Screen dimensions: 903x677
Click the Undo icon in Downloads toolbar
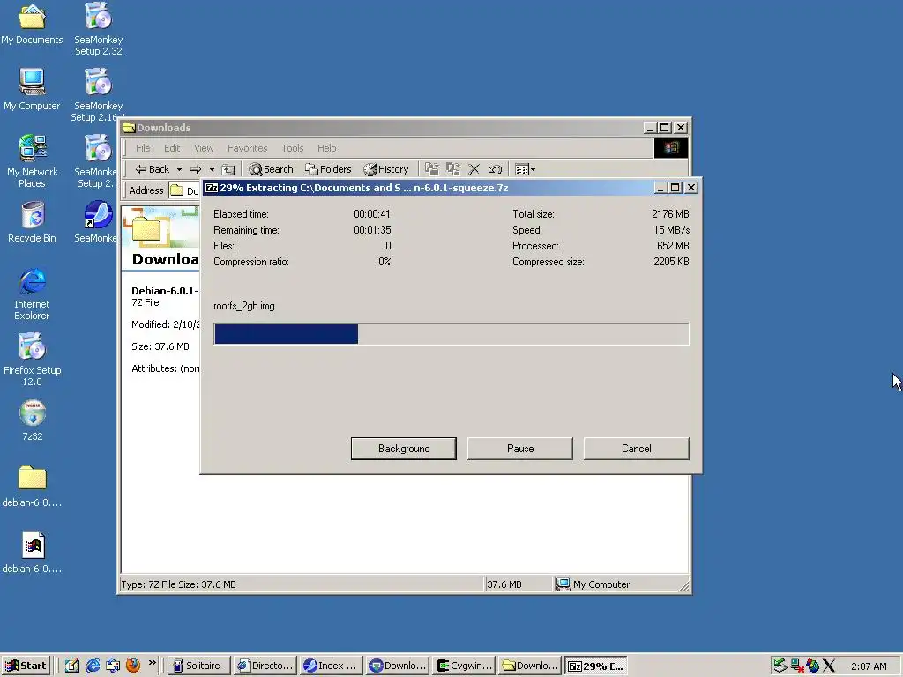click(496, 169)
